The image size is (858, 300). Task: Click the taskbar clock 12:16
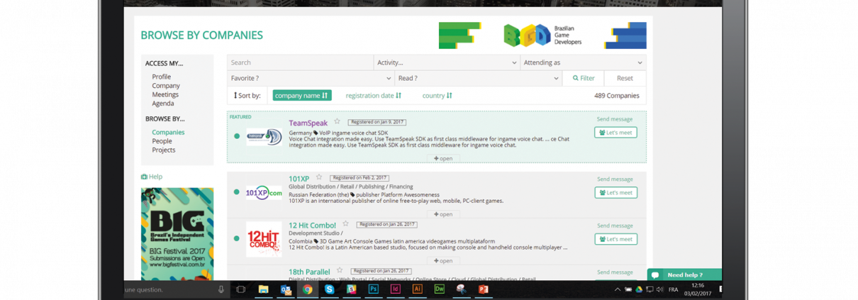[x=698, y=289]
